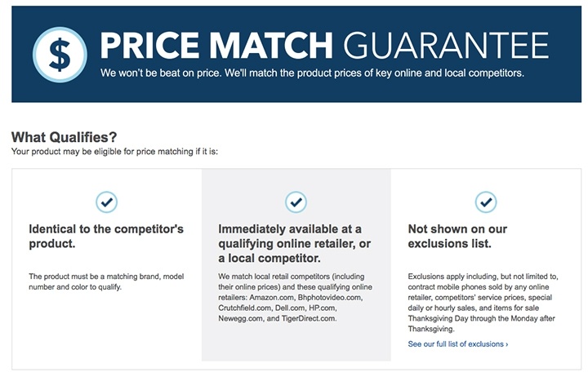Click the Identical to the competitor's product heading
The image size is (588, 381).
(106, 236)
